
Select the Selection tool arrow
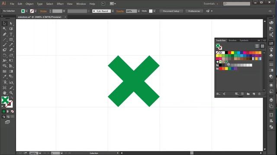[5, 23]
